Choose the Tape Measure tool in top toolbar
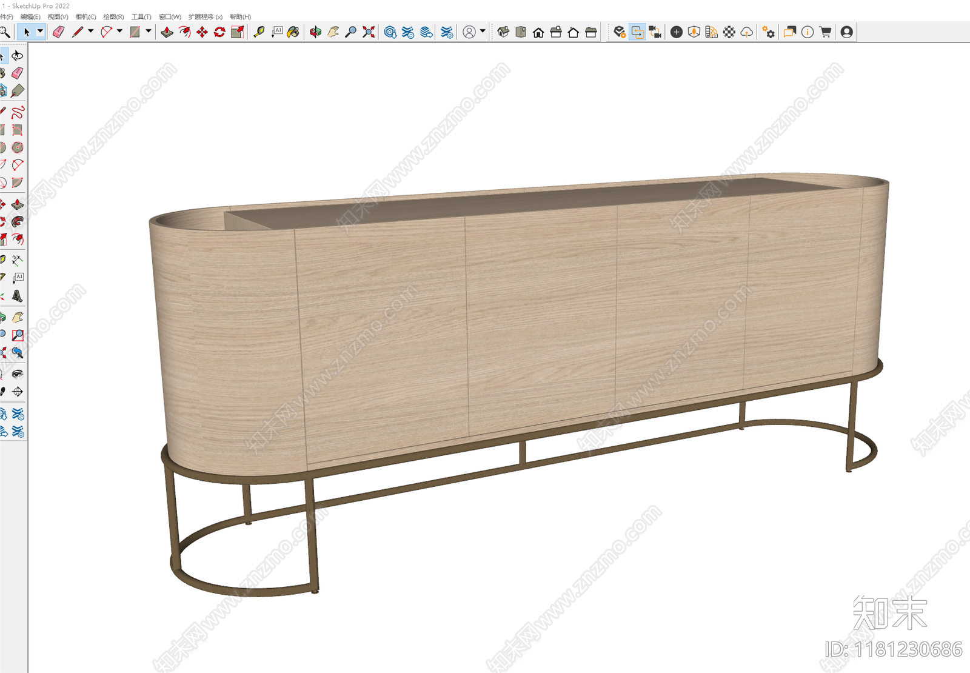This screenshot has width=970, height=673. point(259,32)
